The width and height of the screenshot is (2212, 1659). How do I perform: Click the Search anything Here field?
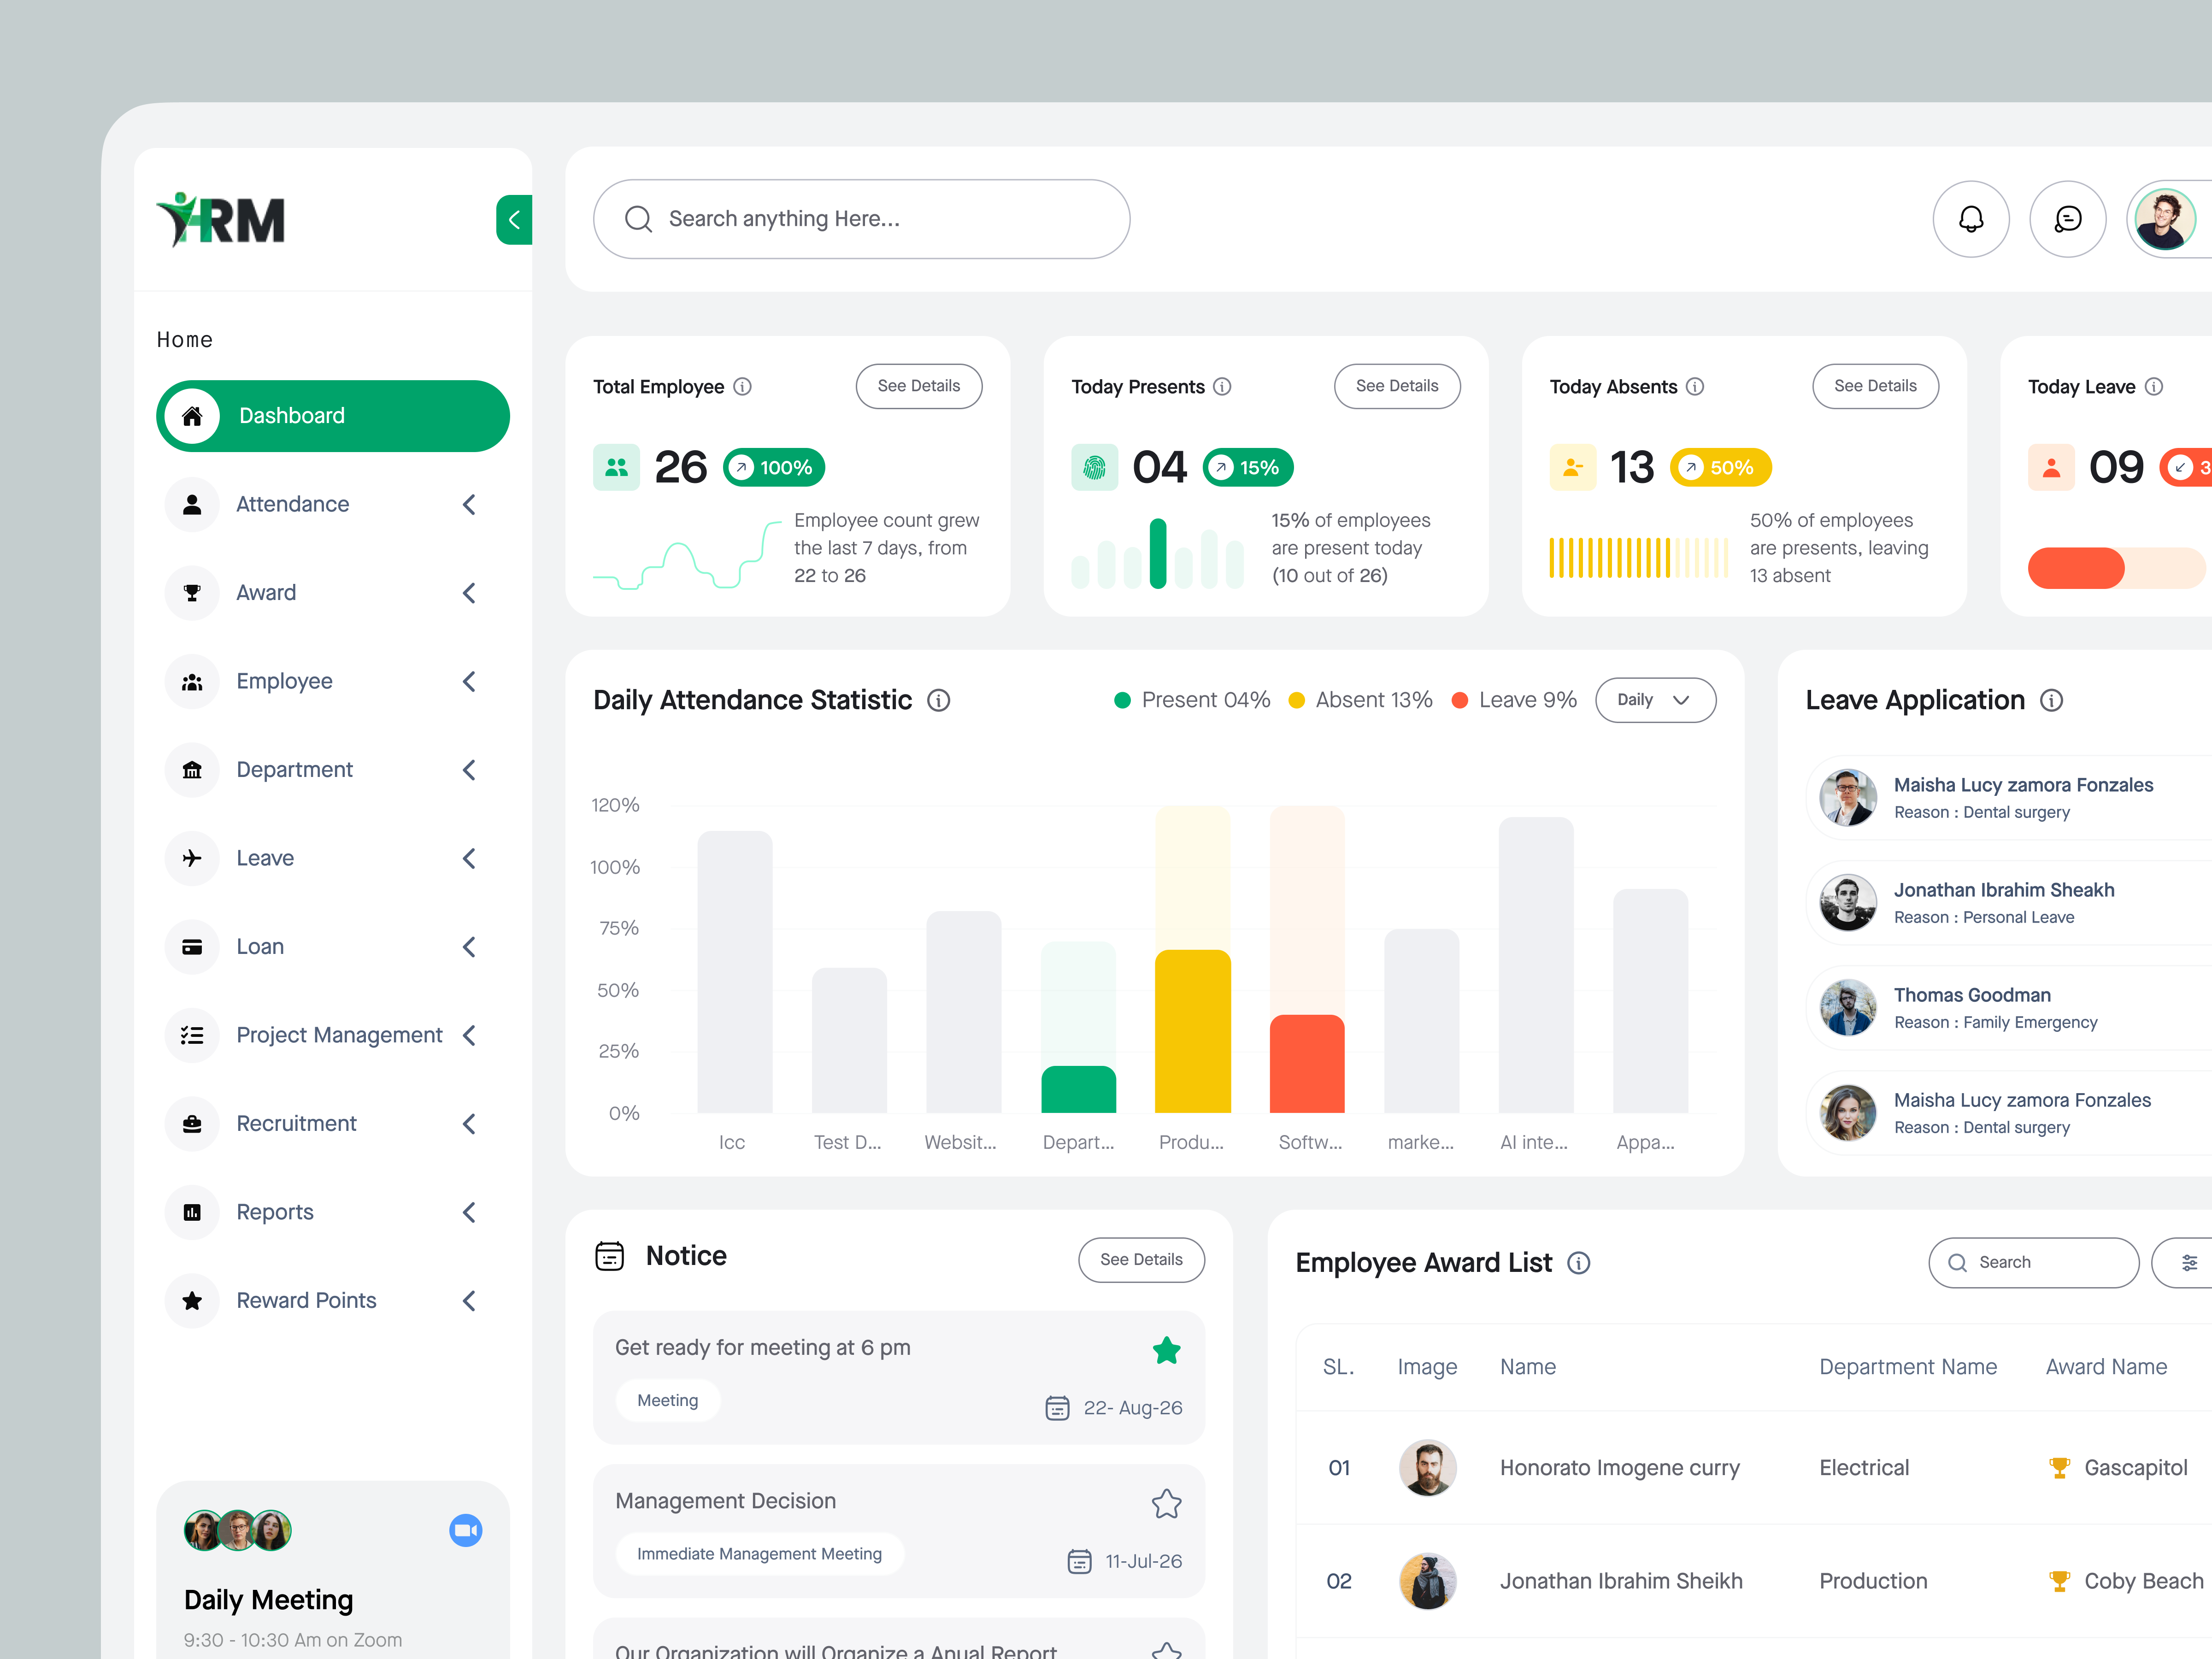pyautogui.click(x=862, y=219)
